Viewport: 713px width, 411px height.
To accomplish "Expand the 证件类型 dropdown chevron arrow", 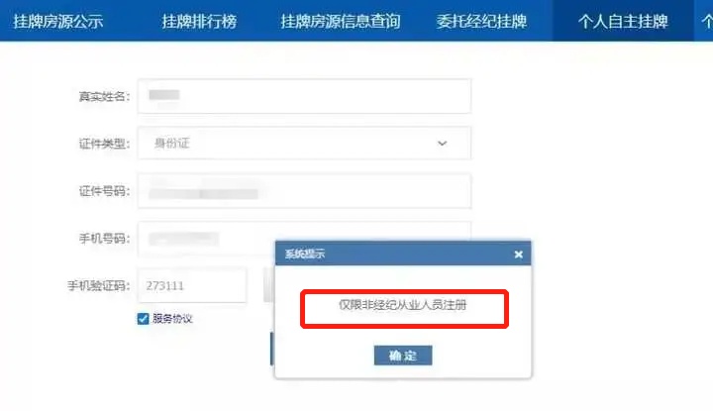I will click(x=442, y=144).
